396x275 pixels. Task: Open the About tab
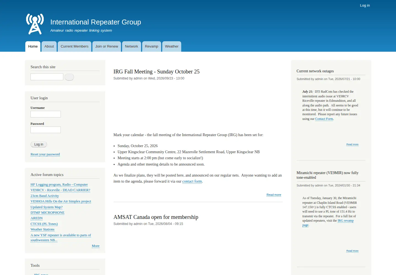point(49,46)
